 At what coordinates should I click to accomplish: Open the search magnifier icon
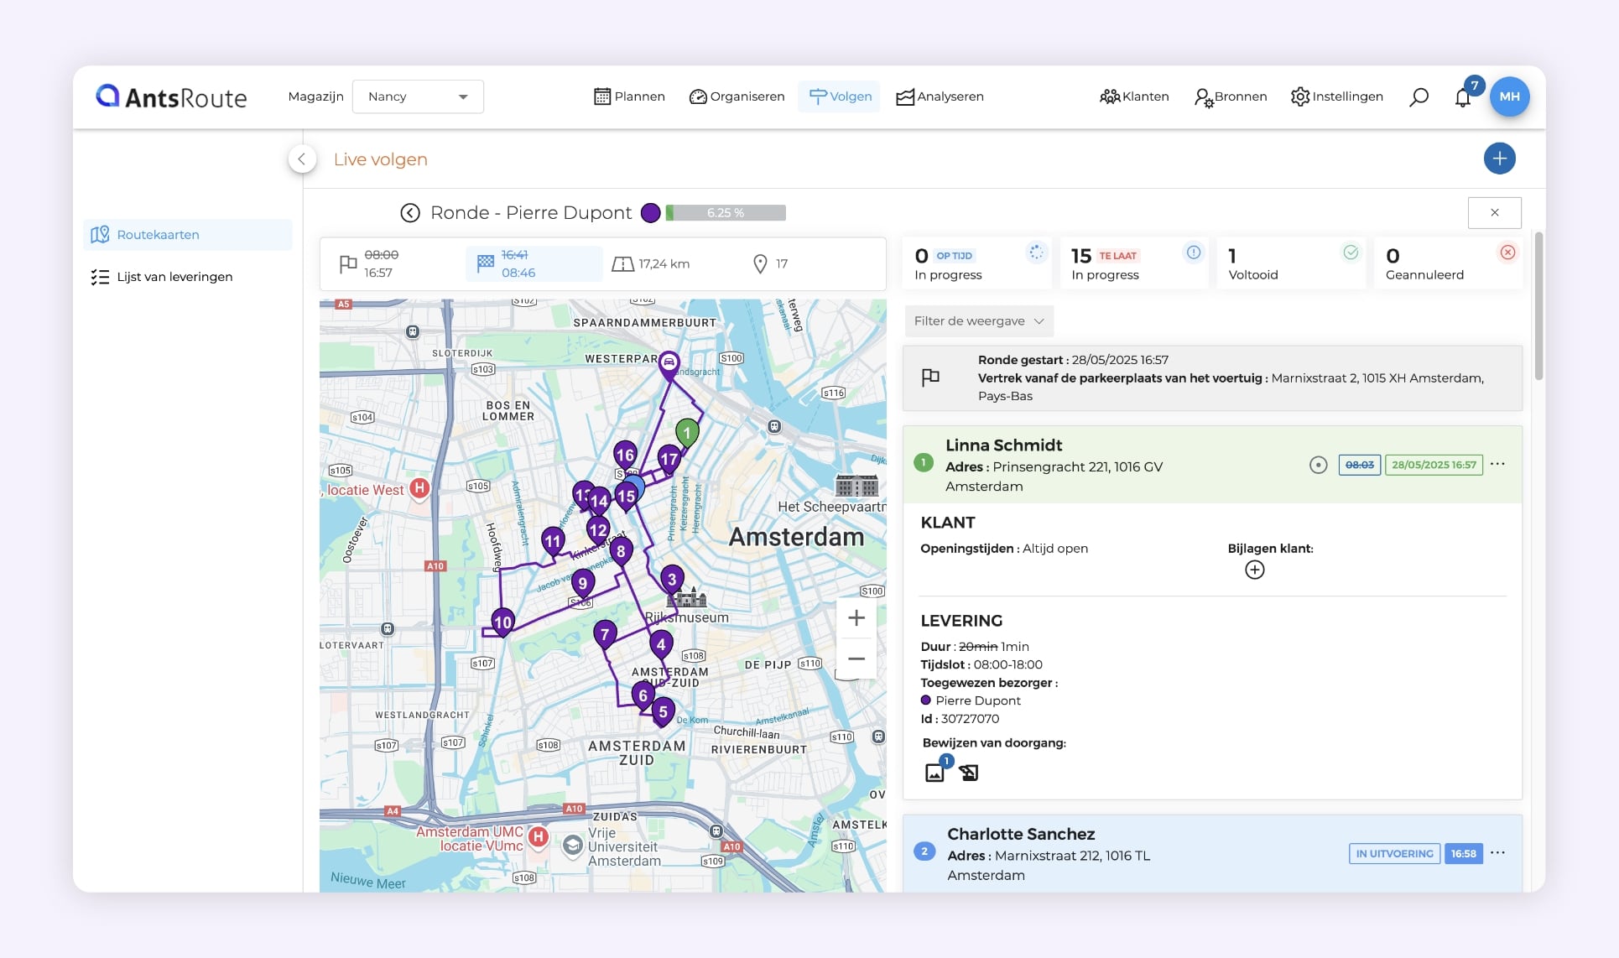[x=1419, y=97]
